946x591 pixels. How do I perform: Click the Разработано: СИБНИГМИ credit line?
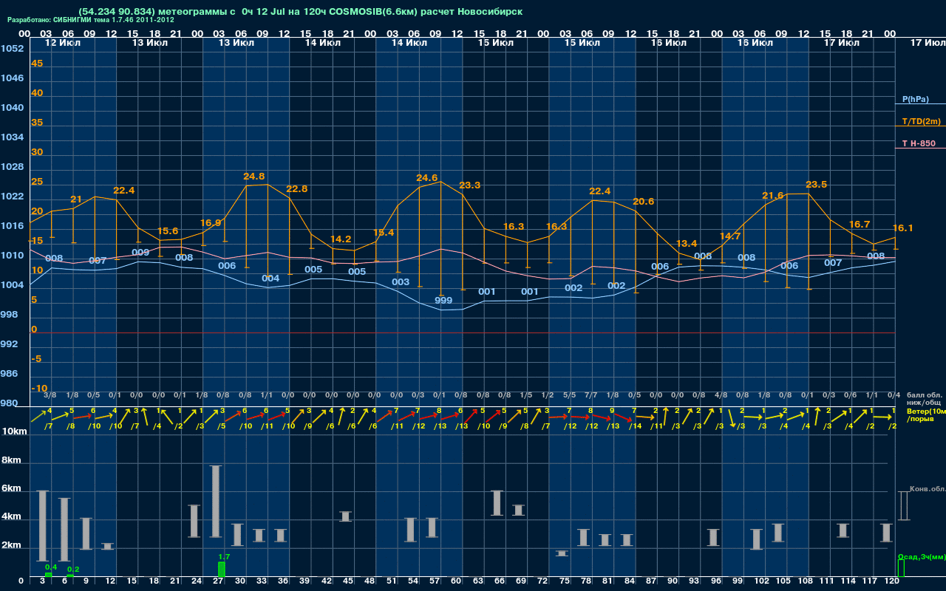tap(91, 20)
